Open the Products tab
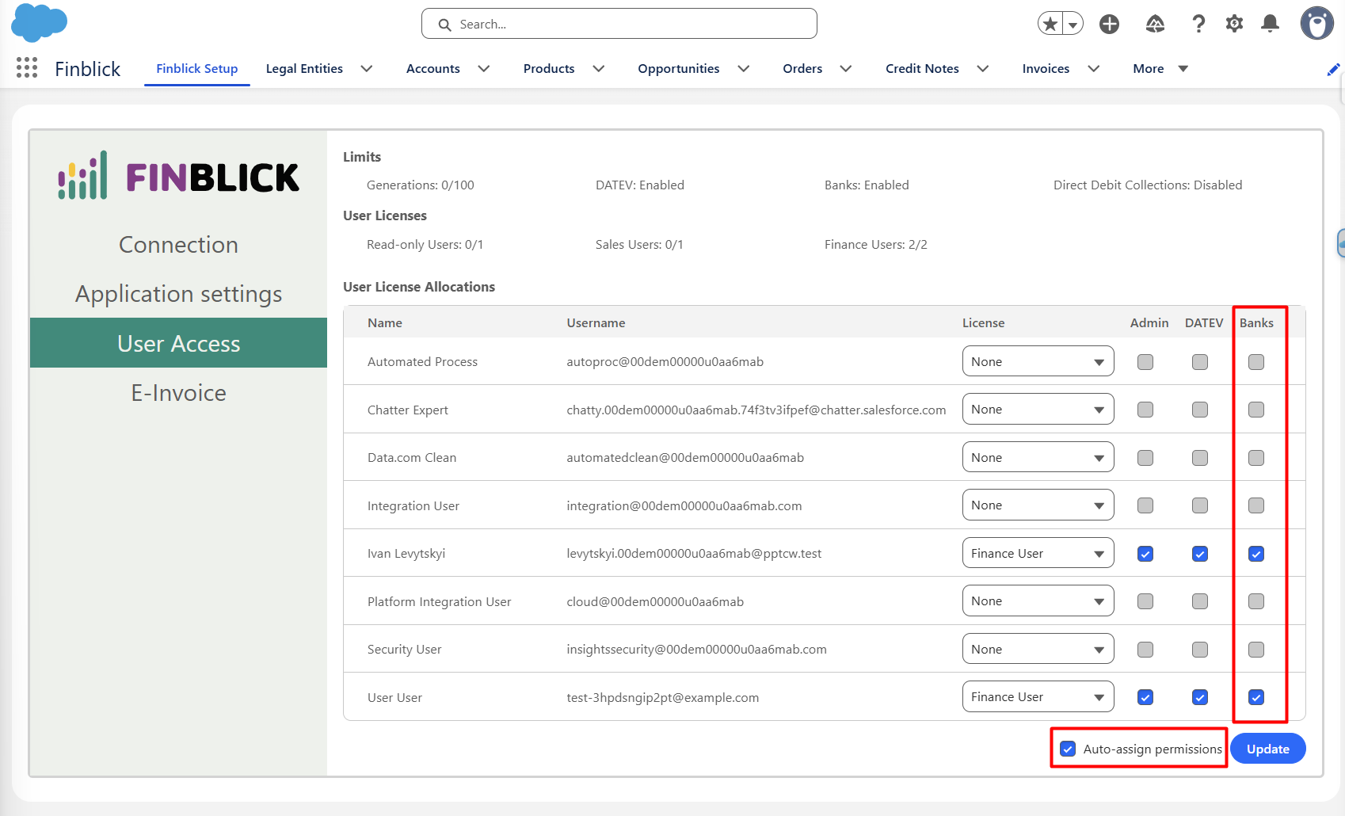Viewport: 1345px width, 816px height. 549,69
